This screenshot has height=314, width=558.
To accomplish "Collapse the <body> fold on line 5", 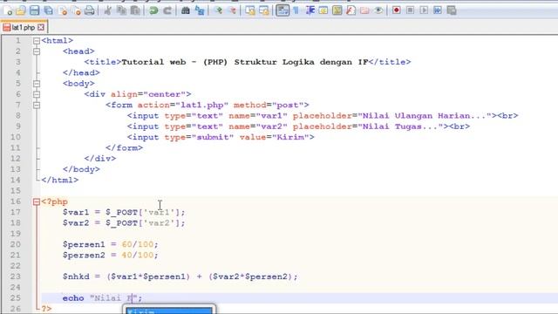I will click(37, 84).
